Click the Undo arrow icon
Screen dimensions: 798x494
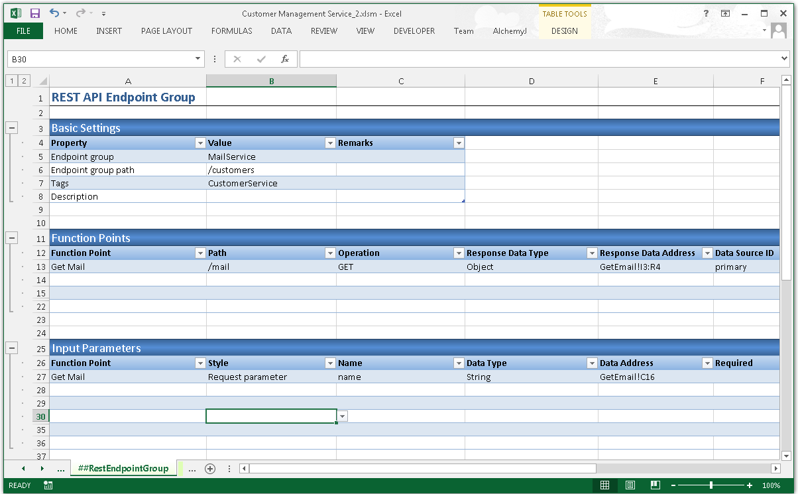[x=54, y=13]
